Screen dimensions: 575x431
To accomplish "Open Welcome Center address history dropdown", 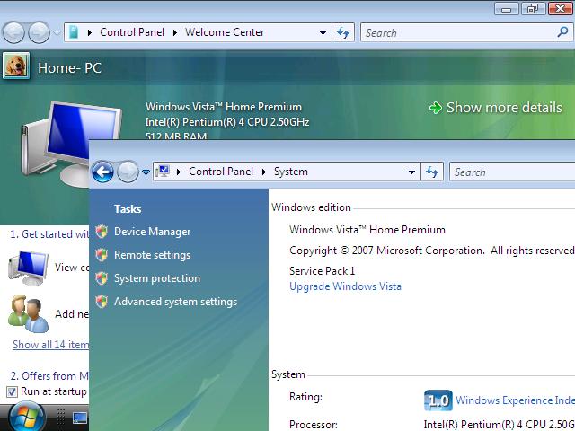I will click(x=323, y=33).
